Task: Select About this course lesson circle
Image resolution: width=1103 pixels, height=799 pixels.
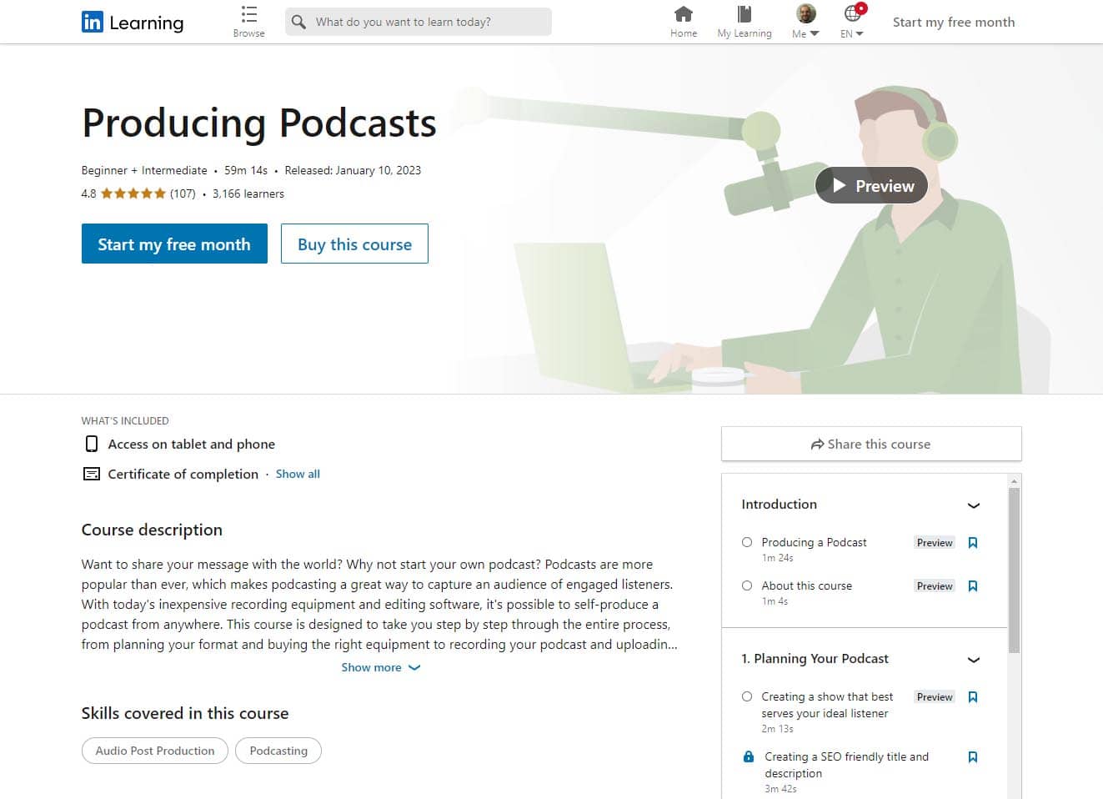Action: click(x=747, y=585)
